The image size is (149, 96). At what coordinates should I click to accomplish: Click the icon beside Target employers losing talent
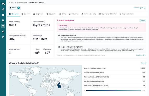tap(59, 47)
